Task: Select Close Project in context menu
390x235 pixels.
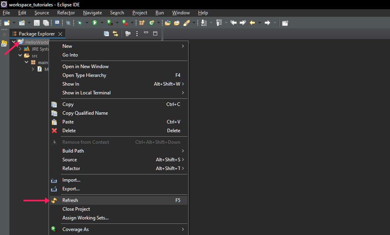Action: tap(76, 209)
